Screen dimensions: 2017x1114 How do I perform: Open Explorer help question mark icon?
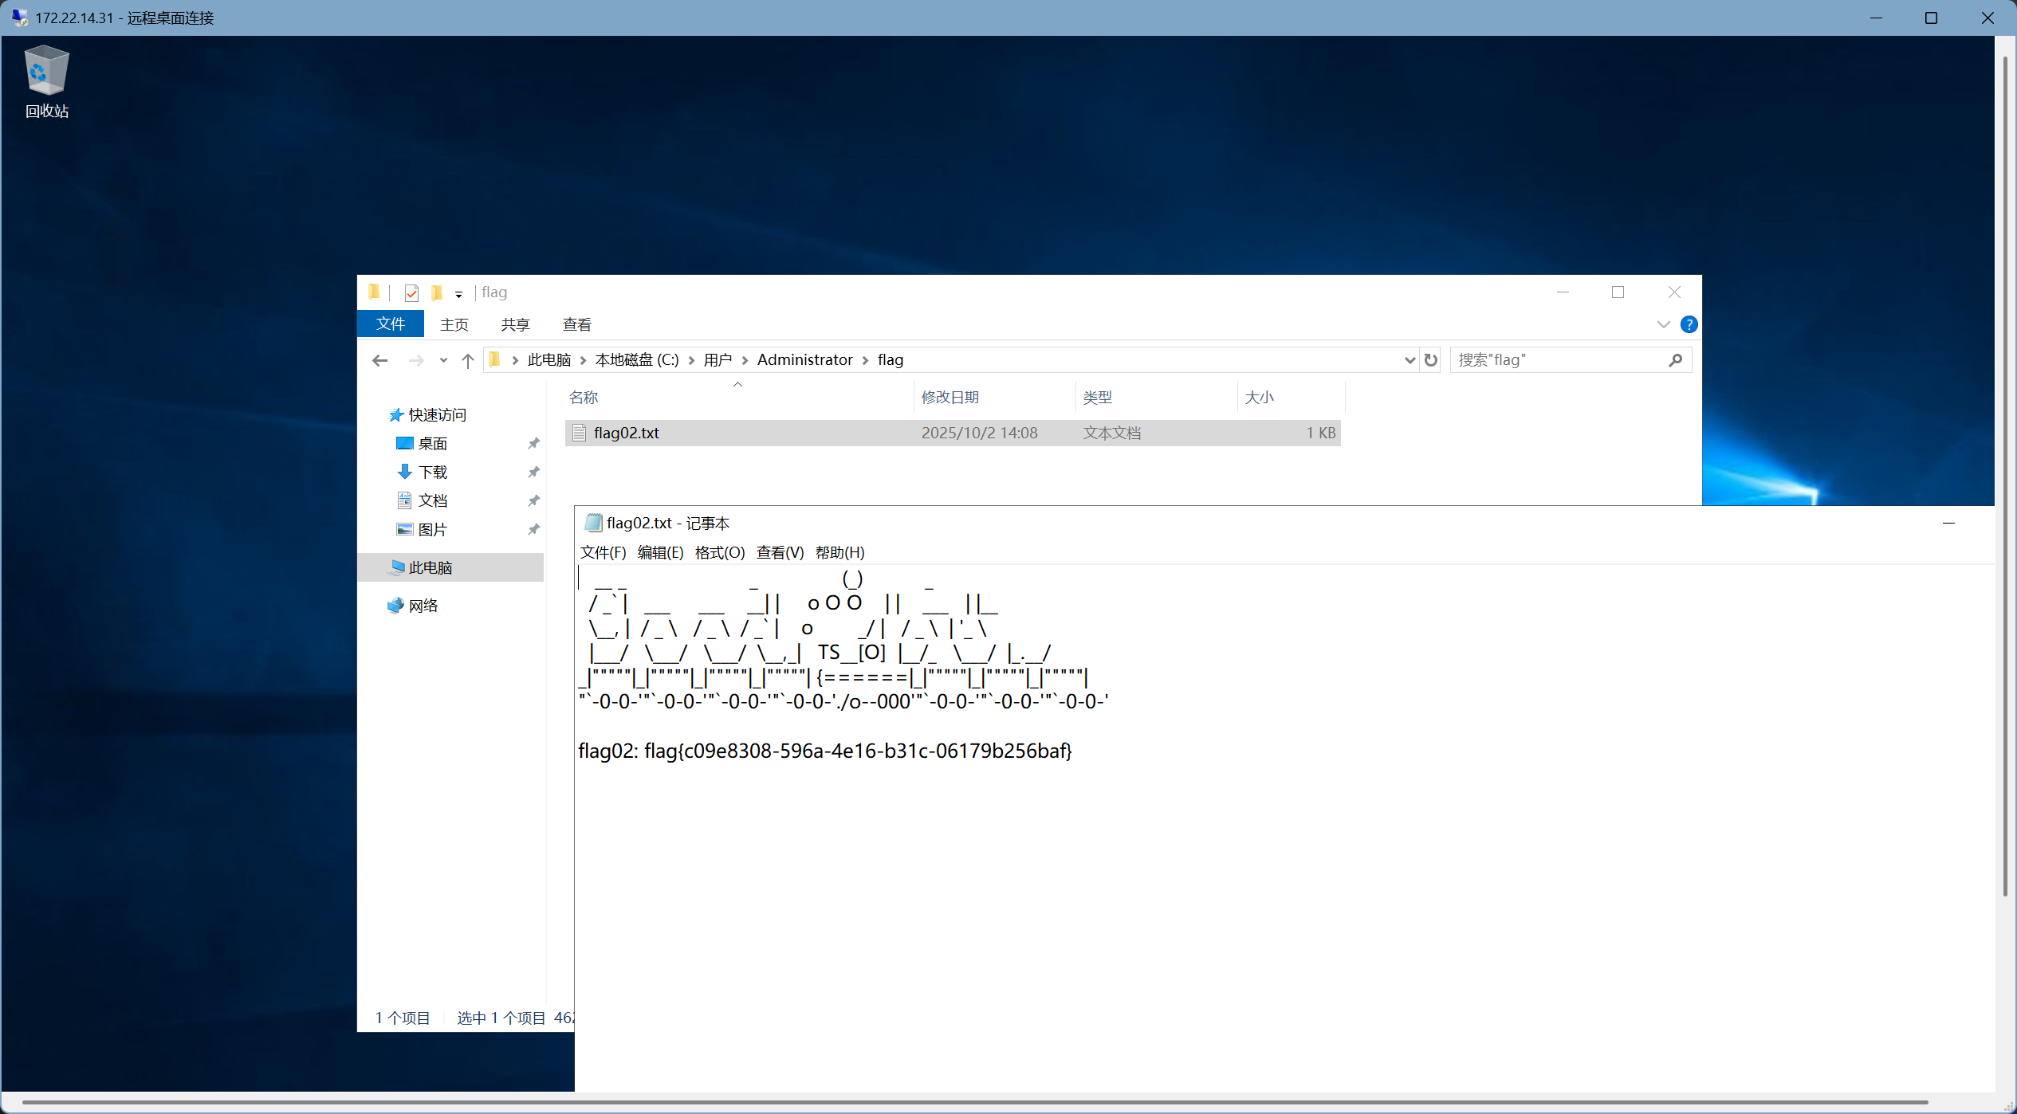click(x=1689, y=324)
